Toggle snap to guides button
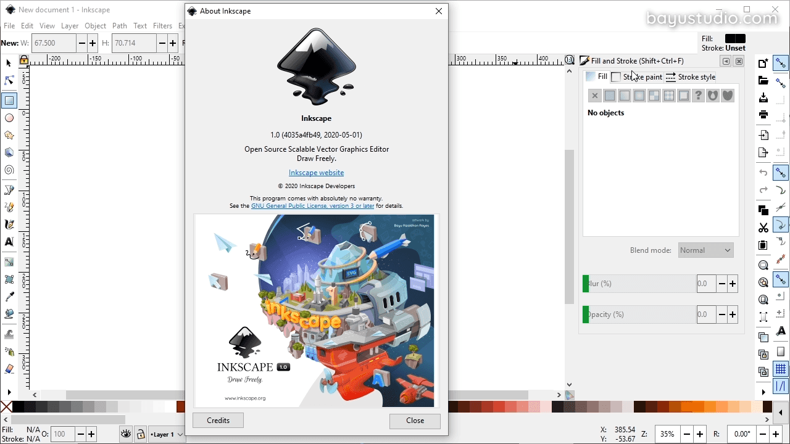Viewport: 790px width, 444px height. 781,387
